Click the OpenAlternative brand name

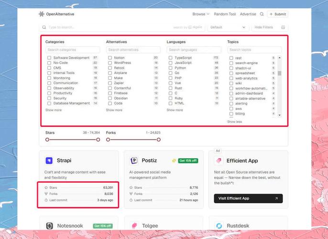click(60, 14)
